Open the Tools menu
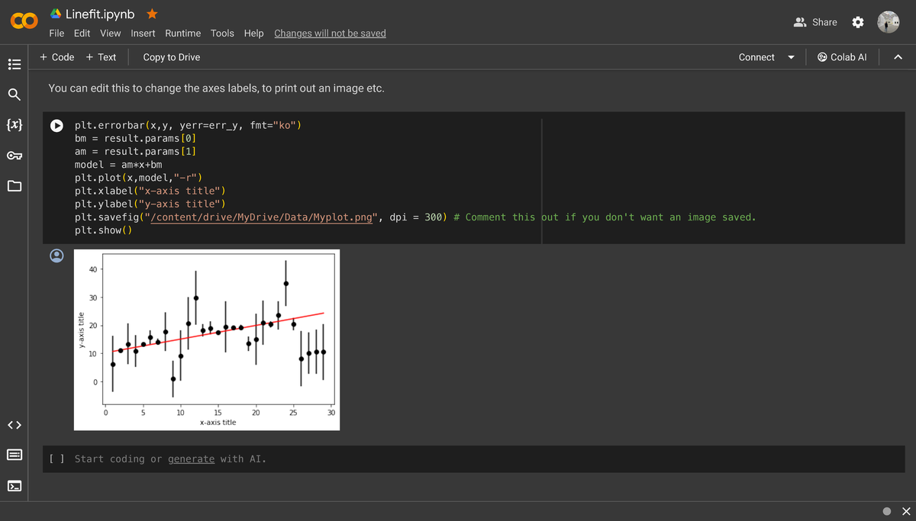916x521 pixels. [222, 33]
